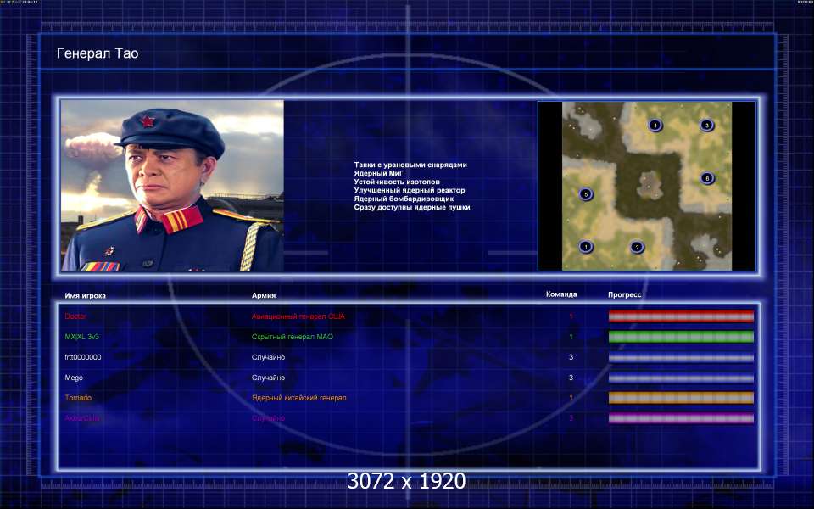Screen dimensions: 814x509
Task: Select player name "Mego"
Action: tap(74, 378)
